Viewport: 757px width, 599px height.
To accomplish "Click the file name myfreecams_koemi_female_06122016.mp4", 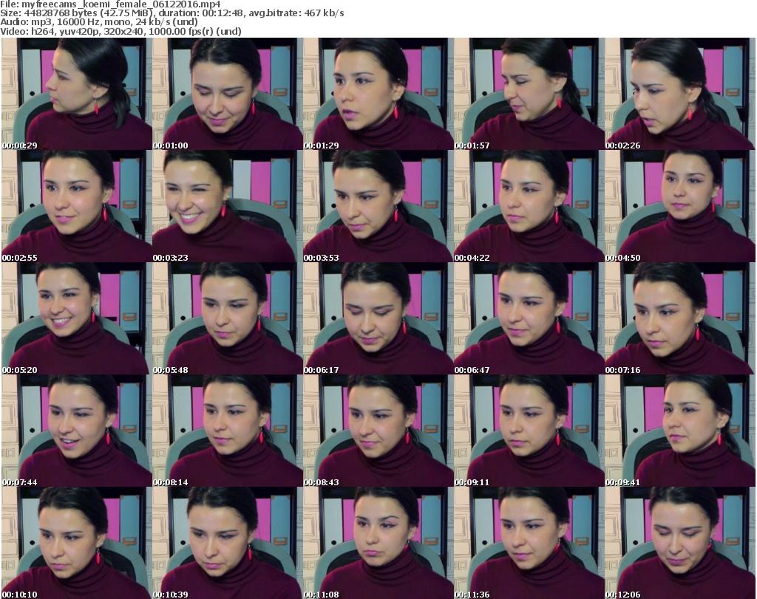I will [120, 4].
